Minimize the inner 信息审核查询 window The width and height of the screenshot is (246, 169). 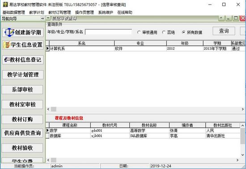pyautogui.click(x=229, y=18)
